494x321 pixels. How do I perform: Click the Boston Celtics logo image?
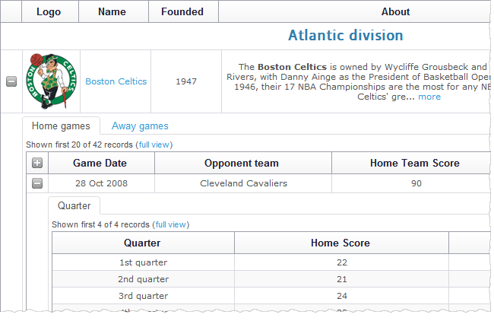point(51,81)
